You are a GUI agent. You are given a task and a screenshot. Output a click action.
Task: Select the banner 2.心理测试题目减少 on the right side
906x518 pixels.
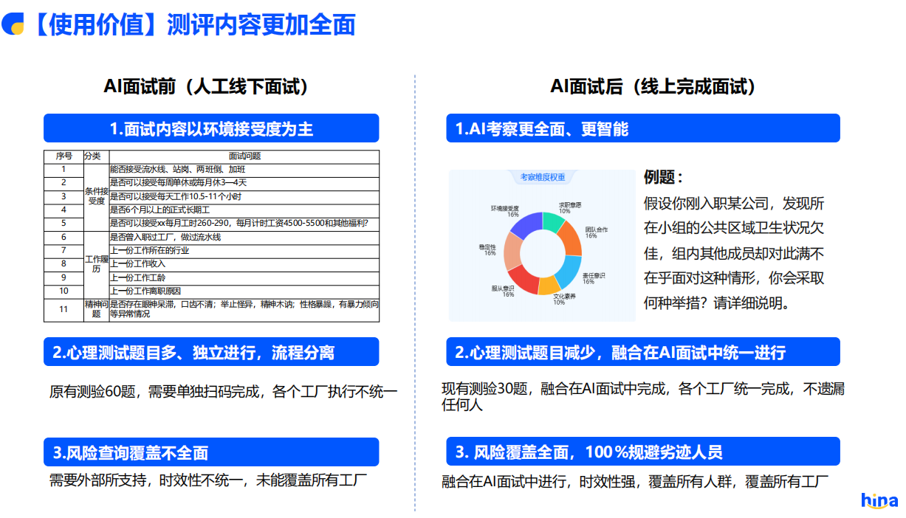(x=642, y=352)
